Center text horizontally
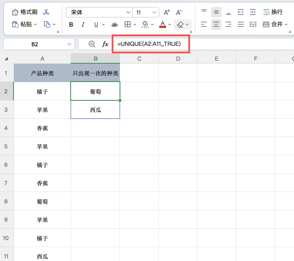This screenshot has height=261, width=294. coord(216,24)
